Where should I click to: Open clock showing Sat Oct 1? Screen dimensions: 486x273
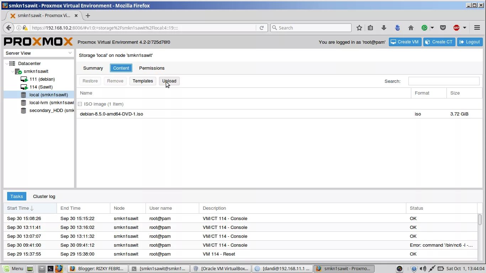click(x=465, y=269)
